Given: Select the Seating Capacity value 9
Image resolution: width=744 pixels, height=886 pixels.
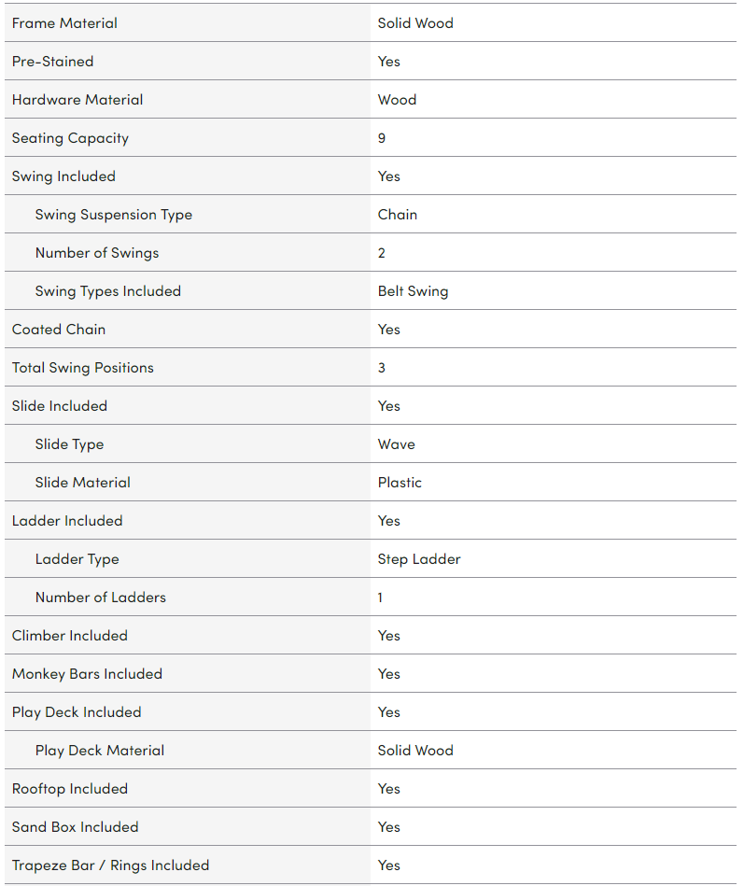Looking at the screenshot, I should coord(382,138).
